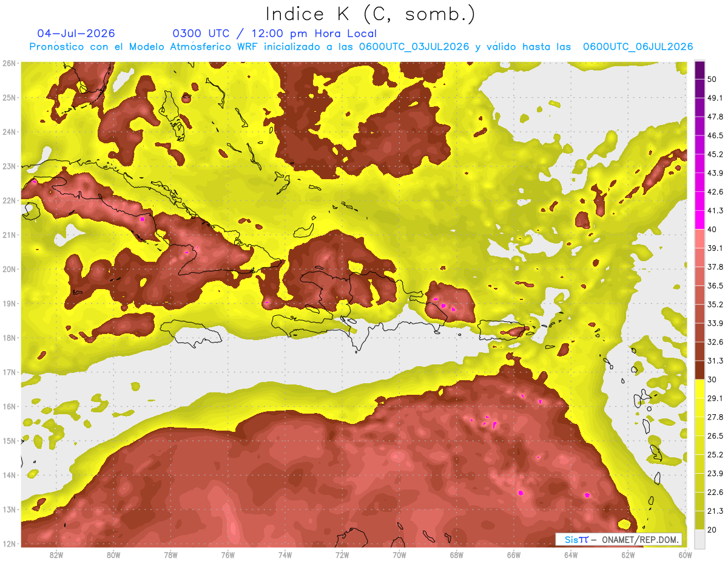Click the 25.2 value on the color scale
Screen dimensions: 728x563
pyautogui.click(x=715, y=455)
